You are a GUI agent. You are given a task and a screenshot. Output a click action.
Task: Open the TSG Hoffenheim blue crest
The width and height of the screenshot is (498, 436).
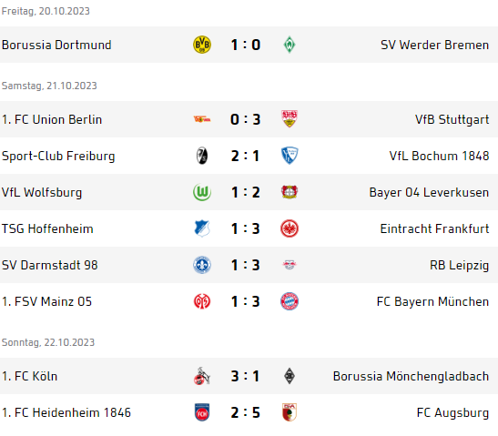tap(202, 228)
